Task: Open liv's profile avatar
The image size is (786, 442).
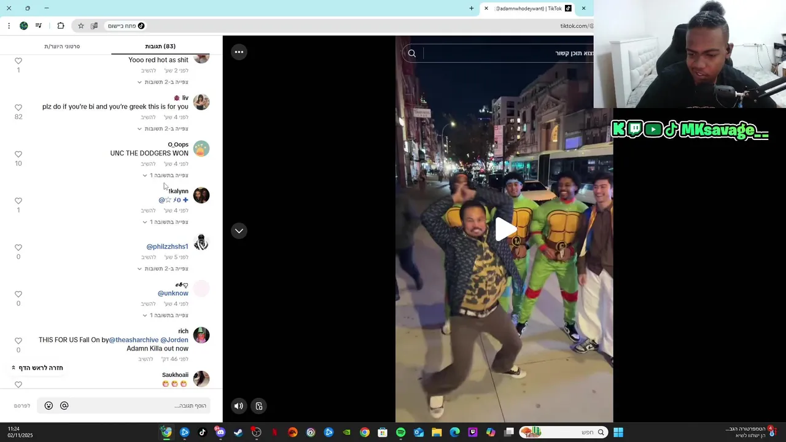Action: (x=201, y=102)
